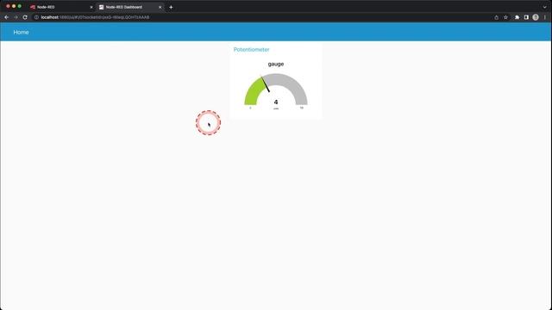Open Chrome three-dot menu
This screenshot has width=552, height=310.
pos(545,17)
